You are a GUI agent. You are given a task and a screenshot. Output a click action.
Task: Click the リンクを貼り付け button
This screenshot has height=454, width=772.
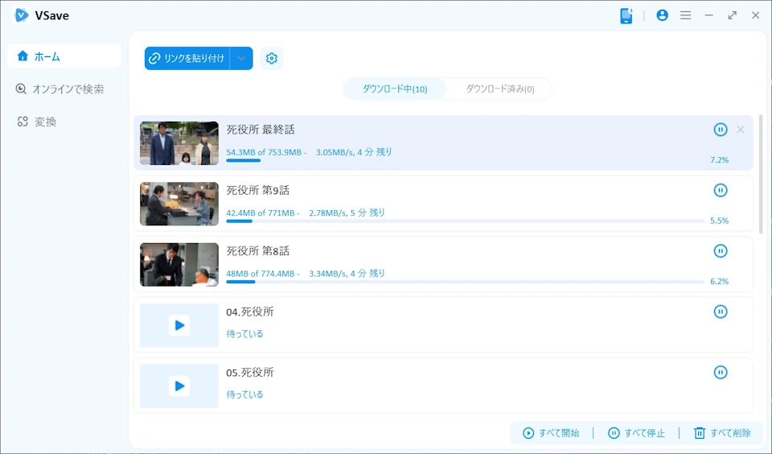point(187,59)
